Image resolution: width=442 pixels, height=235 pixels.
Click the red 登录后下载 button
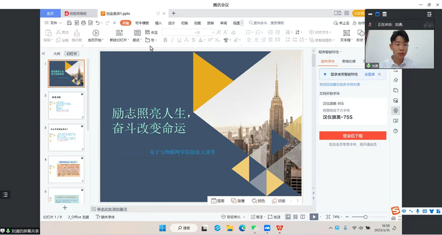(353, 136)
